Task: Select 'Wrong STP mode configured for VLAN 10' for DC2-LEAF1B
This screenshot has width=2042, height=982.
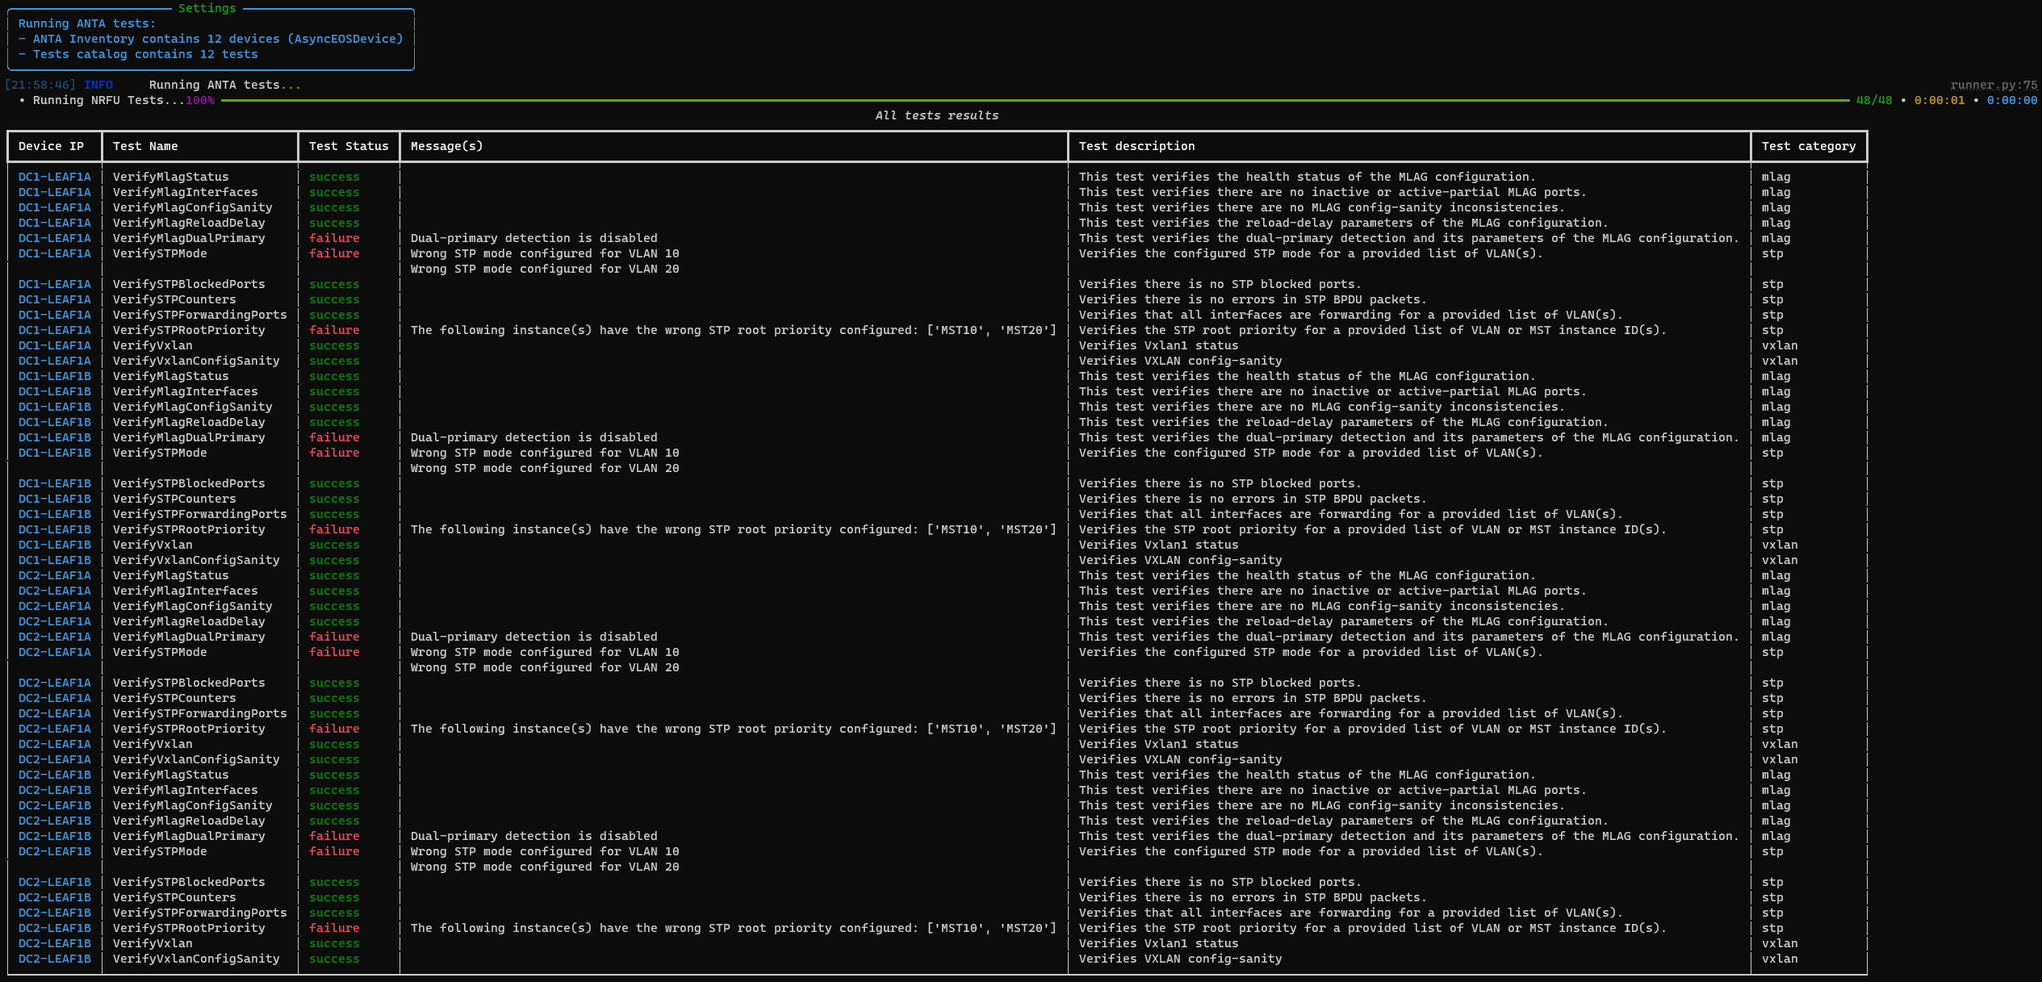Action: [x=545, y=851]
